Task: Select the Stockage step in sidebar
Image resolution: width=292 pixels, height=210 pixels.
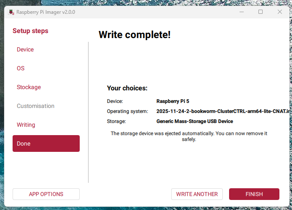Action: coord(29,87)
